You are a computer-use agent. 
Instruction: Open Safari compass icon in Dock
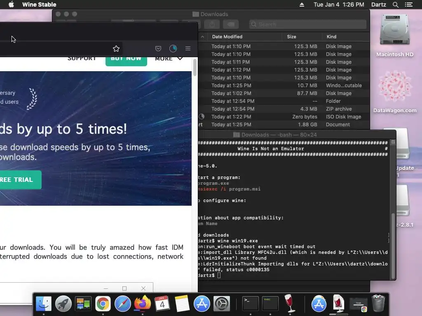click(x=123, y=304)
